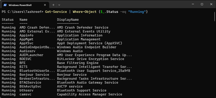
Task: Click AMD Crash Defender Service display name
Action: pyautogui.click(x=83, y=27)
